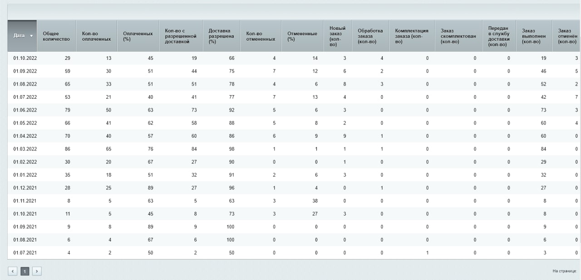Sort by Заказ скомплектован column header

point(458,36)
